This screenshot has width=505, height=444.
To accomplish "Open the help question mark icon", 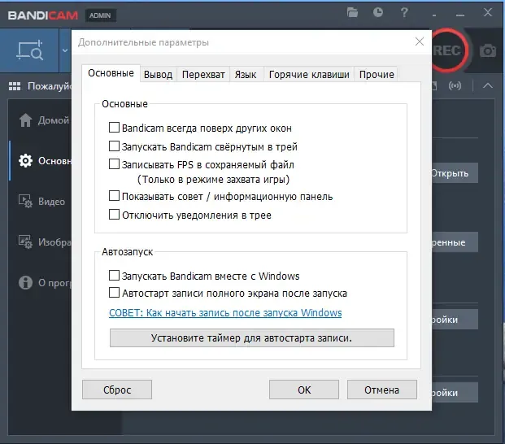I will pyautogui.click(x=404, y=12).
